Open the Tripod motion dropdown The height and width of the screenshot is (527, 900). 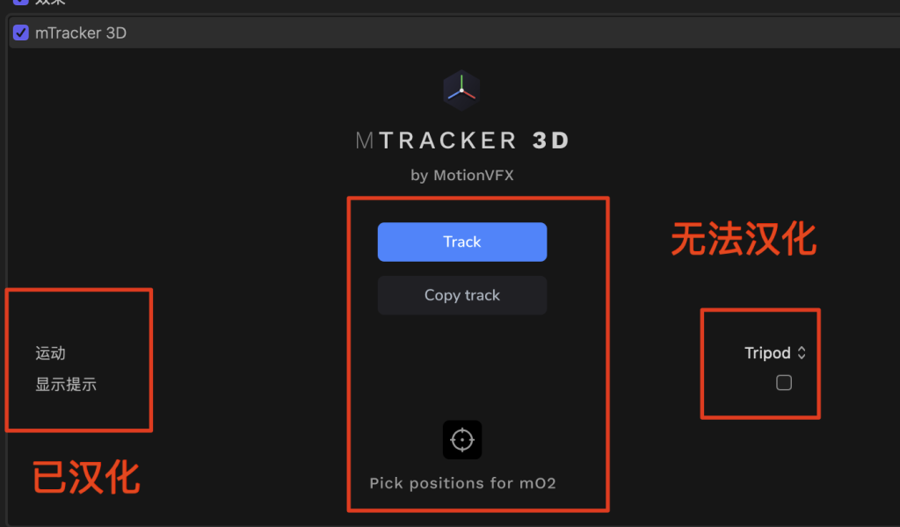(774, 353)
